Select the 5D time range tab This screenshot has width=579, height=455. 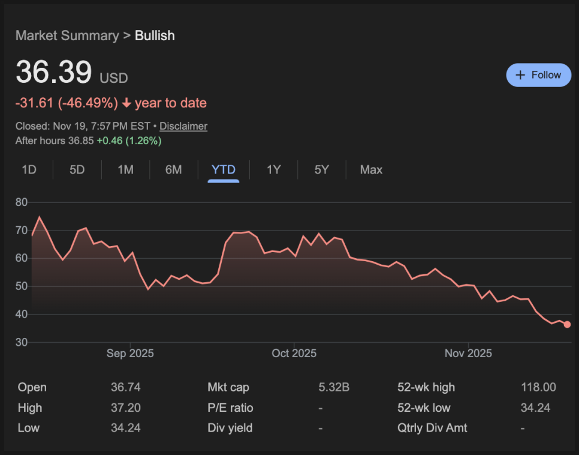[77, 170]
